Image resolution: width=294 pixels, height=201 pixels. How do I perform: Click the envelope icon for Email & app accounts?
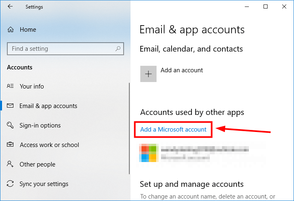(10, 106)
